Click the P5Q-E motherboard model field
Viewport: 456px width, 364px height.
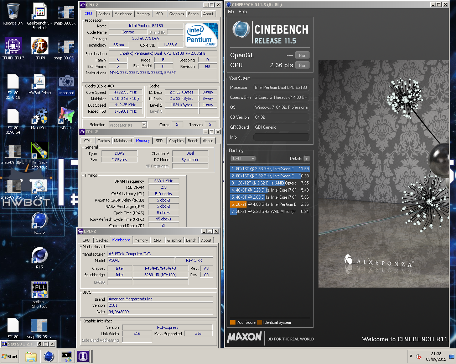pos(141,260)
